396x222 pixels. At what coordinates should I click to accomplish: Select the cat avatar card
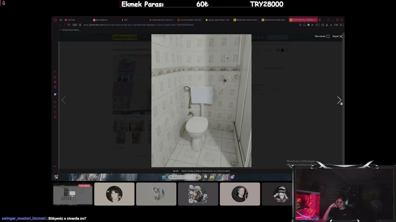[x=156, y=194]
